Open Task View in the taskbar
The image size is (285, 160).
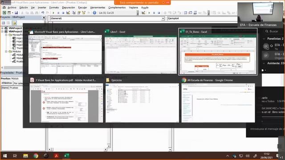click(x=15, y=156)
